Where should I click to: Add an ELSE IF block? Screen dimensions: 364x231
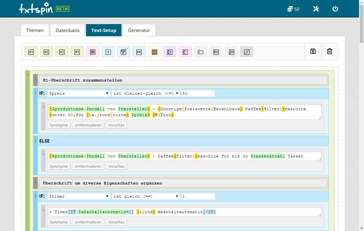tap(123, 52)
